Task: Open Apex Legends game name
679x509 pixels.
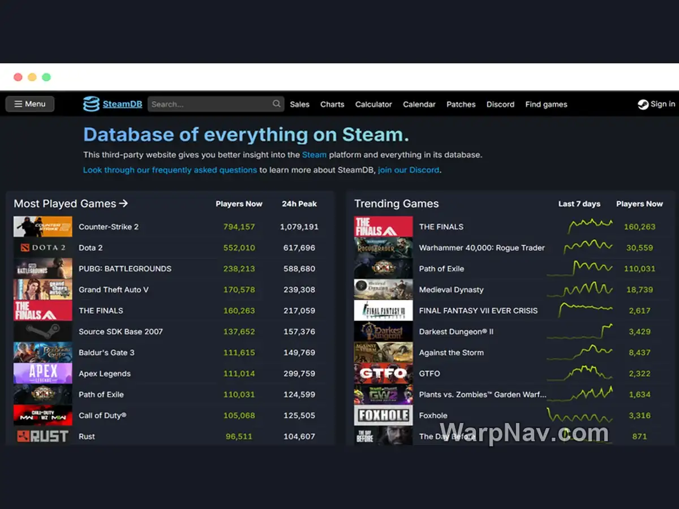Action: pyautogui.click(x=105, y=373)
